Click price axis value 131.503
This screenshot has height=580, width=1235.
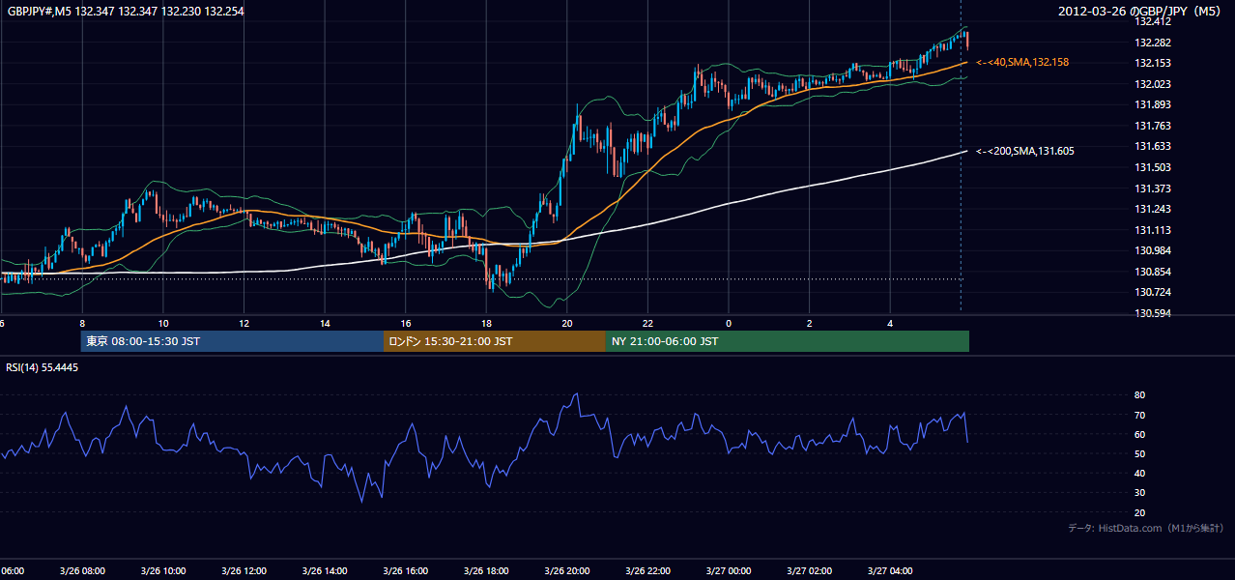click(x=1152, y=167)
